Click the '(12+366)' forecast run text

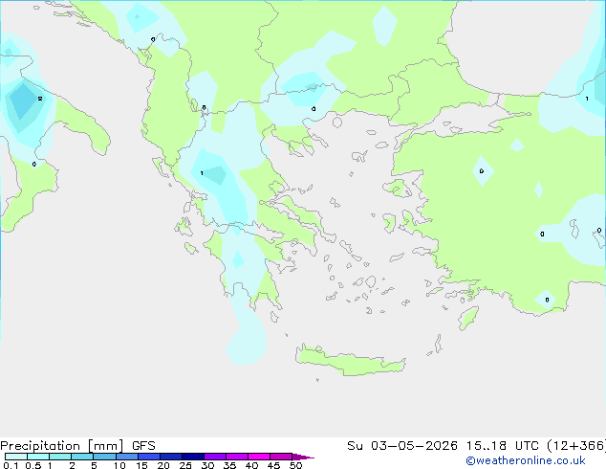tap(576, 446)
